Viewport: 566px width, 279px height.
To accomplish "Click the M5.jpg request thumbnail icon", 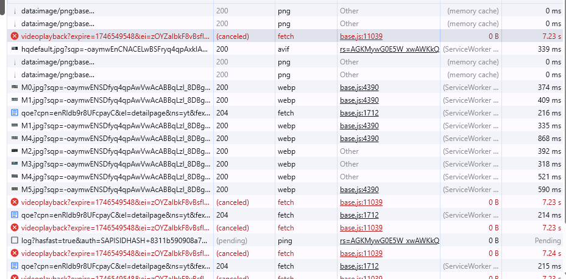I will point(15,190).
